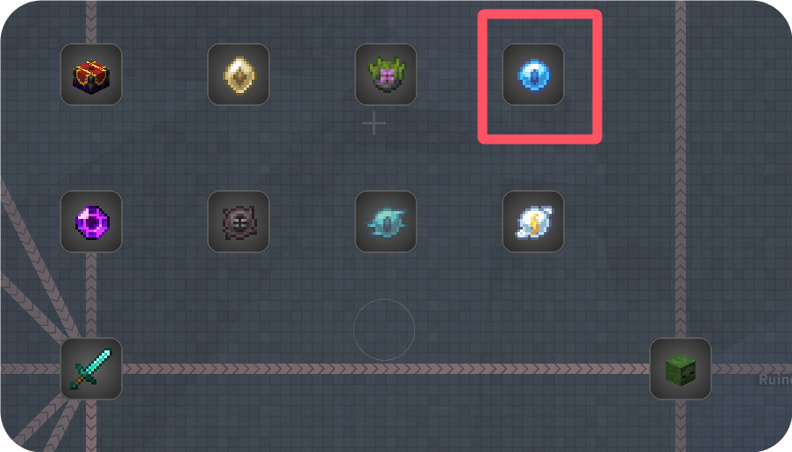Screen dimensions: 792x452
Task: Open the white cloud lightning bolt node
Action: pos(533,222)
